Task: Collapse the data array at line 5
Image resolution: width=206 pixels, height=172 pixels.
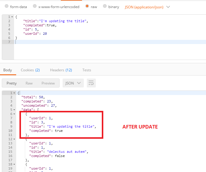Action: (x=14, y=110)
